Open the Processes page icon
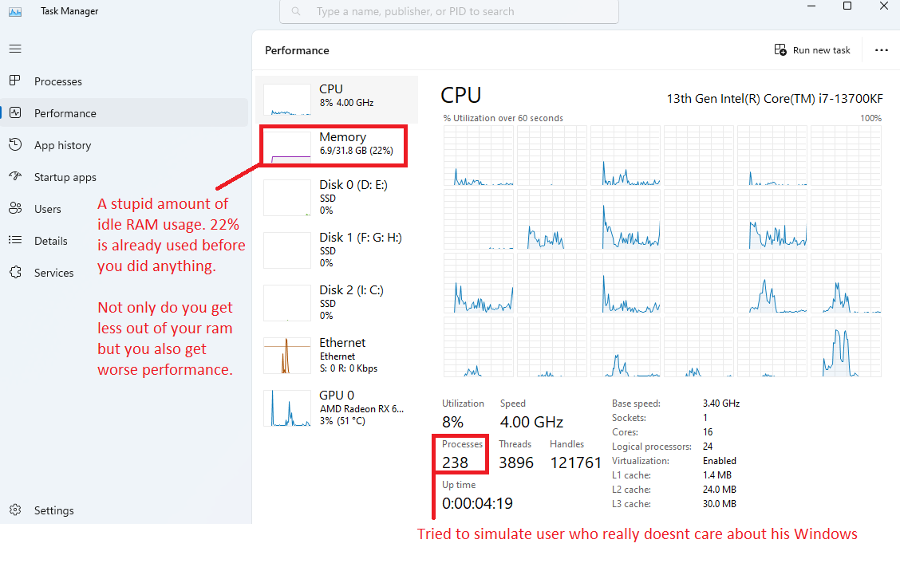 [15, 81]
